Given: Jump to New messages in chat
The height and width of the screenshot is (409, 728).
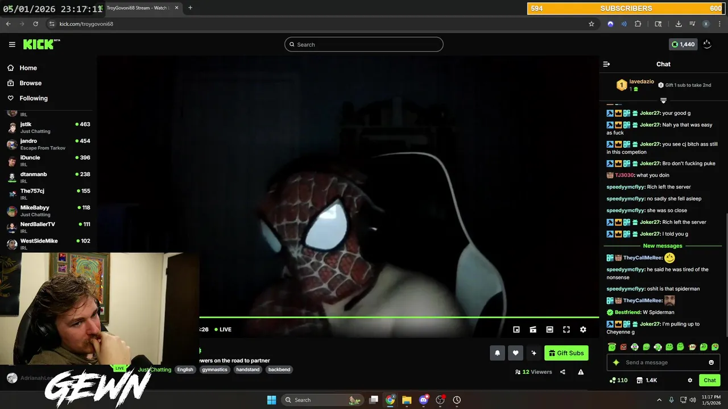Looking at the screenshot, I should pyautogui.click(x=663, y=246).
